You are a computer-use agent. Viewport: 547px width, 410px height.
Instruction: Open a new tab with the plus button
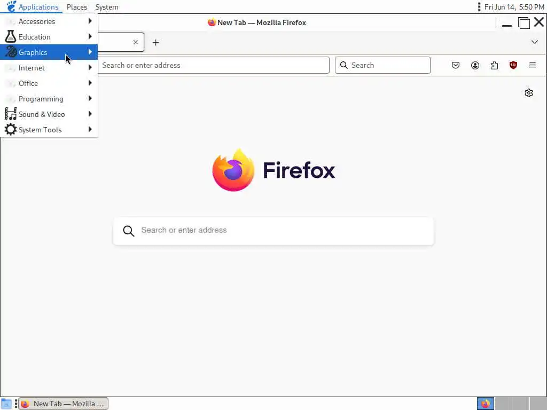pyautogui.click(x=156, y=43)
